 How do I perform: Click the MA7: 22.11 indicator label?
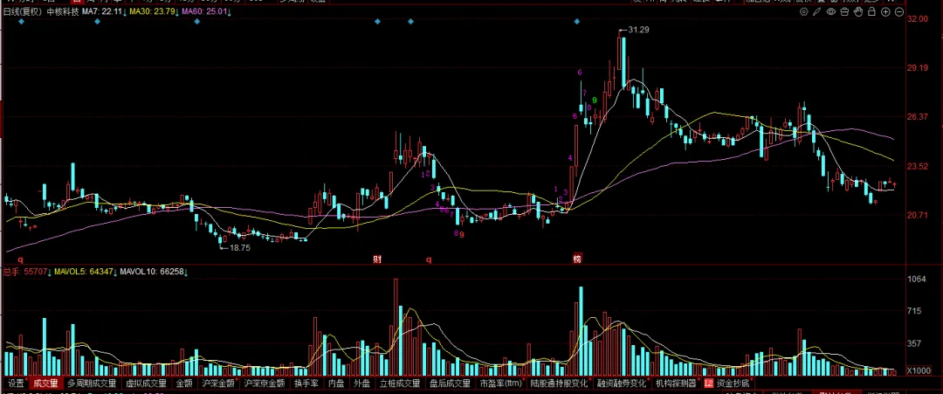(x=103, y=11)
